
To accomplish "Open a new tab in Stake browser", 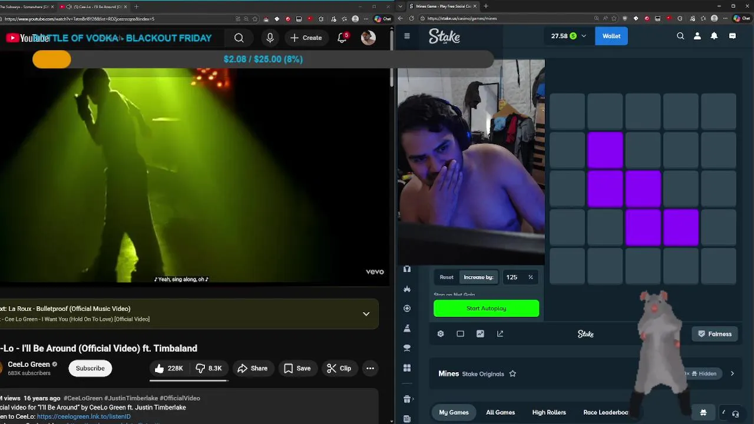I will [486, 6].
